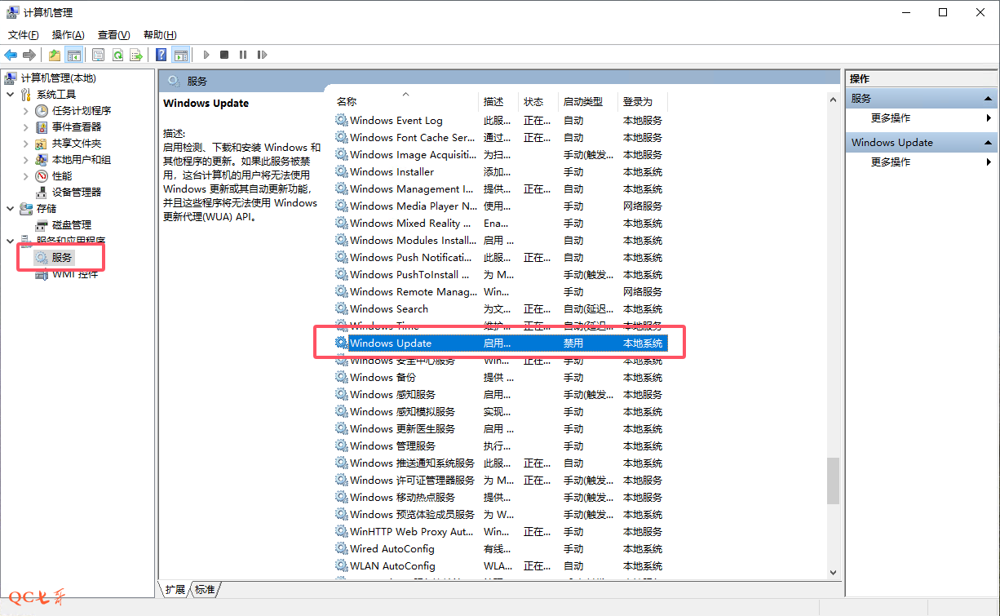Toggle the show/hide action pane button
This screenshot has width=1000, height=616.
(181, 55)
